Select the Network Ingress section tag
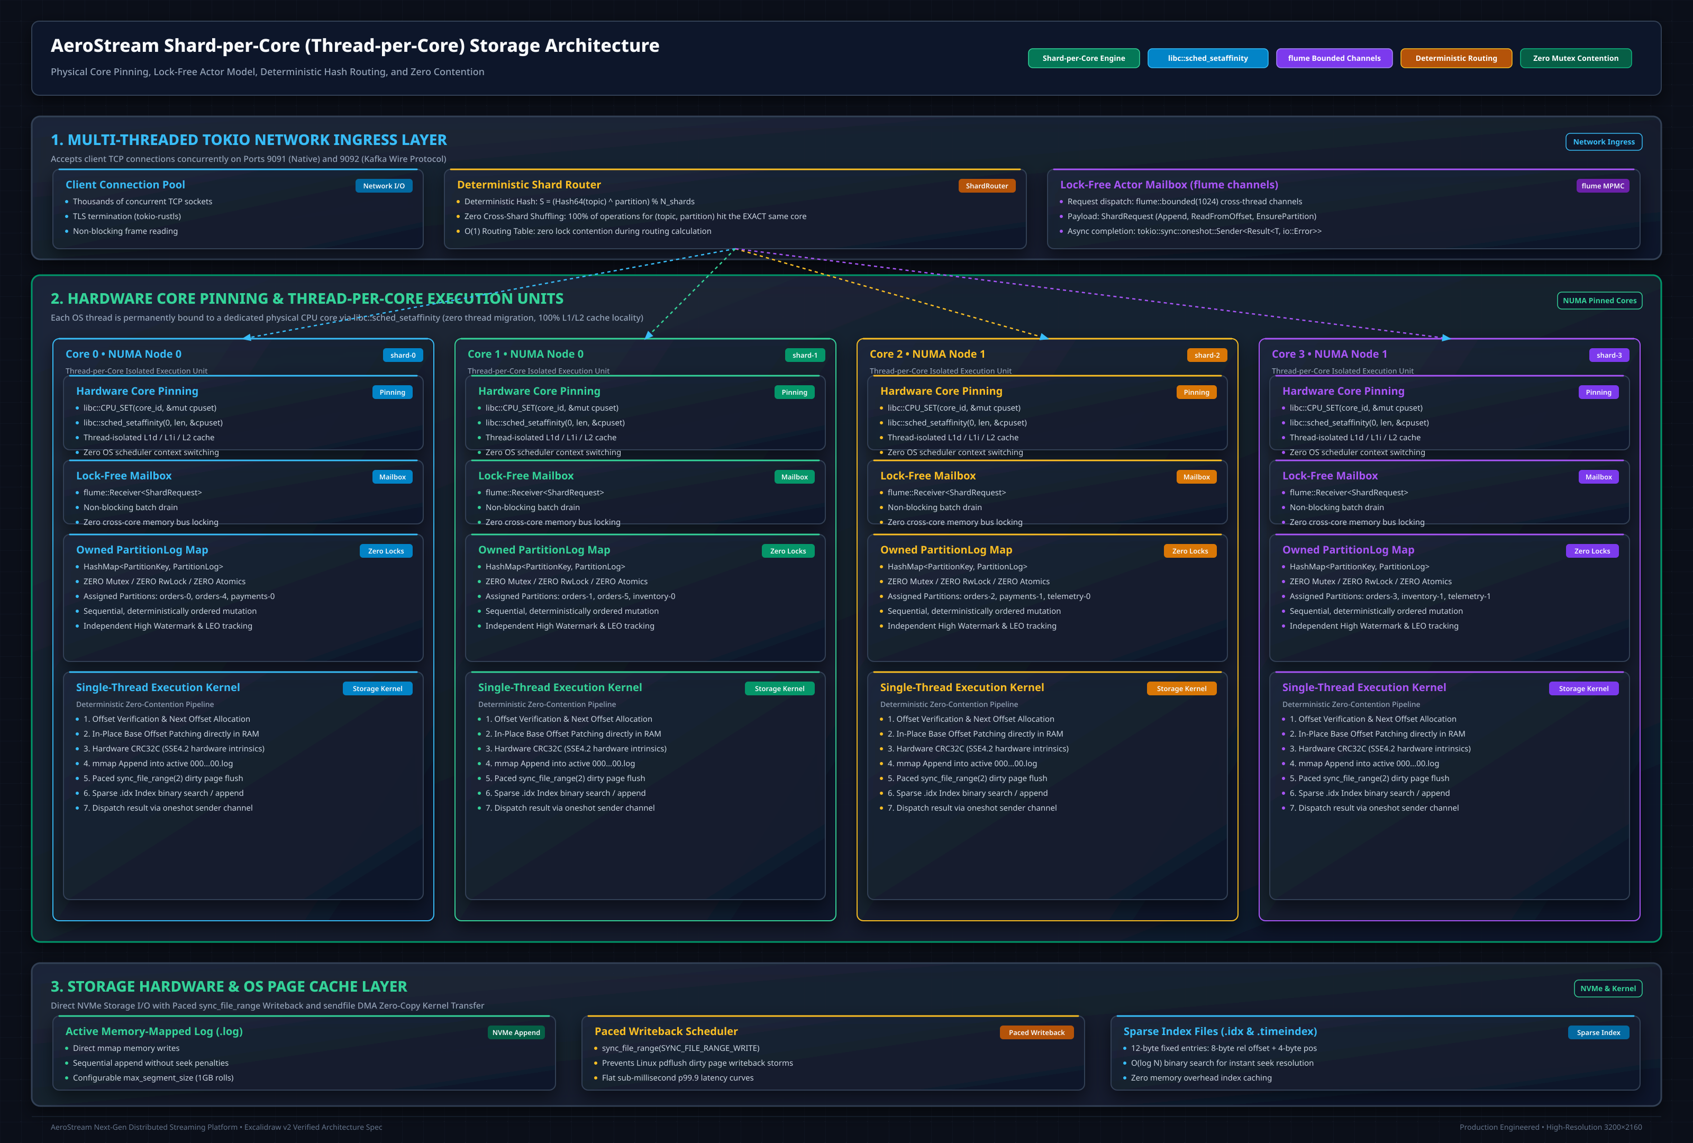1693x1143 pixels. [1604, 142]
